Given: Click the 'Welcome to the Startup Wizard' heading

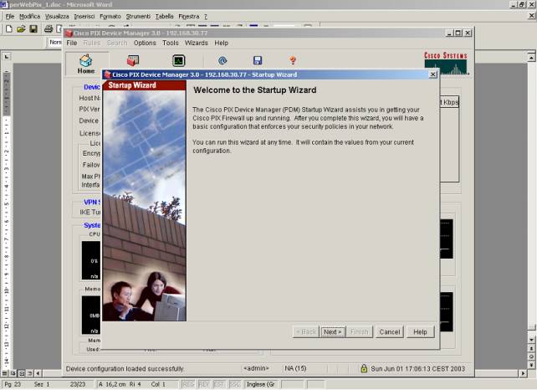Looking at the screenshot, I should (x=255, y=90).
